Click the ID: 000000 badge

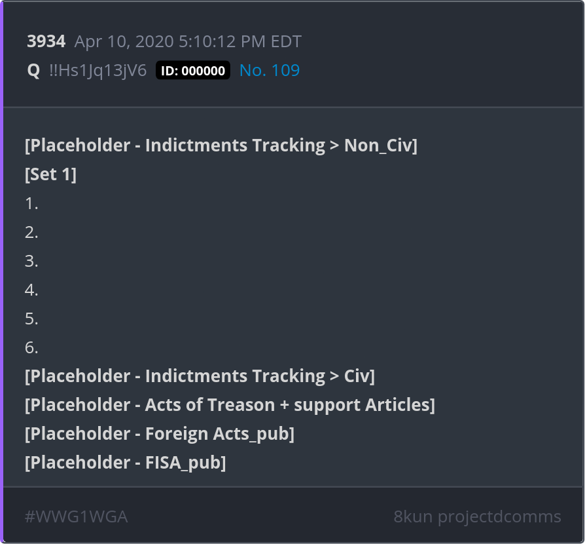click(x=193, y=71)
